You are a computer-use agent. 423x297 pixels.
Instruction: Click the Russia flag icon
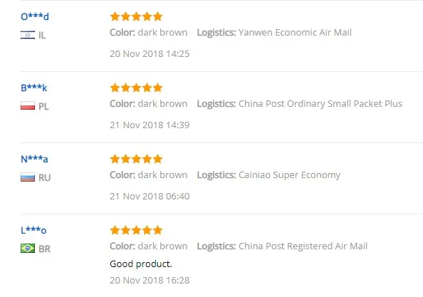pyautogui.click(x=28, y=177)
